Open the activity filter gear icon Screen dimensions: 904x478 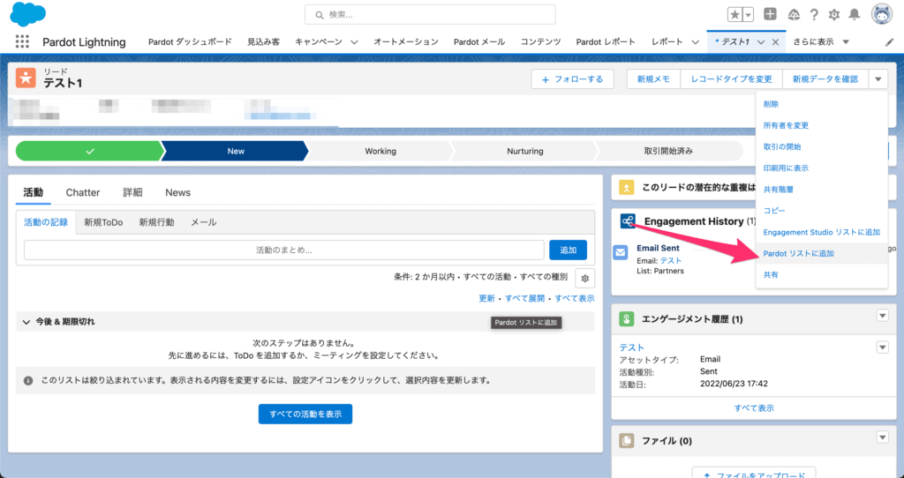585,278
